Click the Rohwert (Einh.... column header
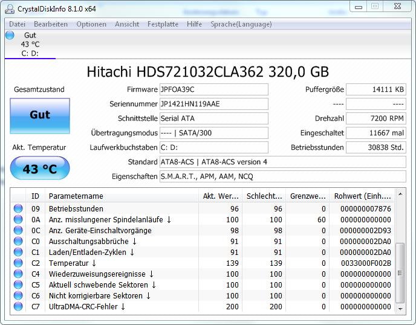416x325 pixels. click(x=362, y=196)
